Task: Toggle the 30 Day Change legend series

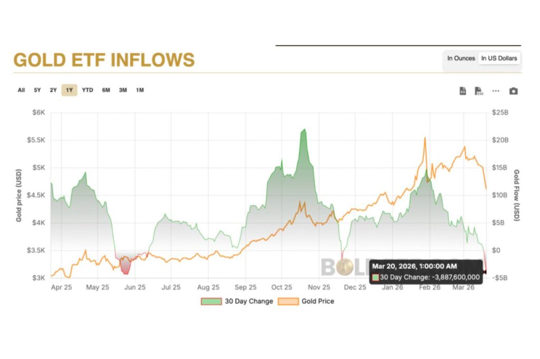Action: pos(249,302)
